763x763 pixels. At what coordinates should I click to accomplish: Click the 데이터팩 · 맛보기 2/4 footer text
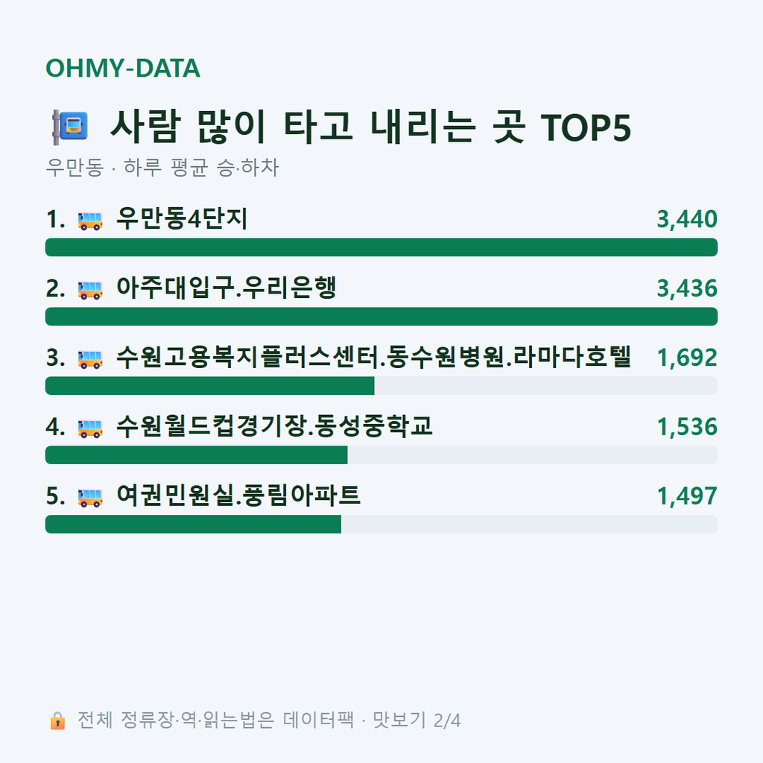tap(372, 721)
